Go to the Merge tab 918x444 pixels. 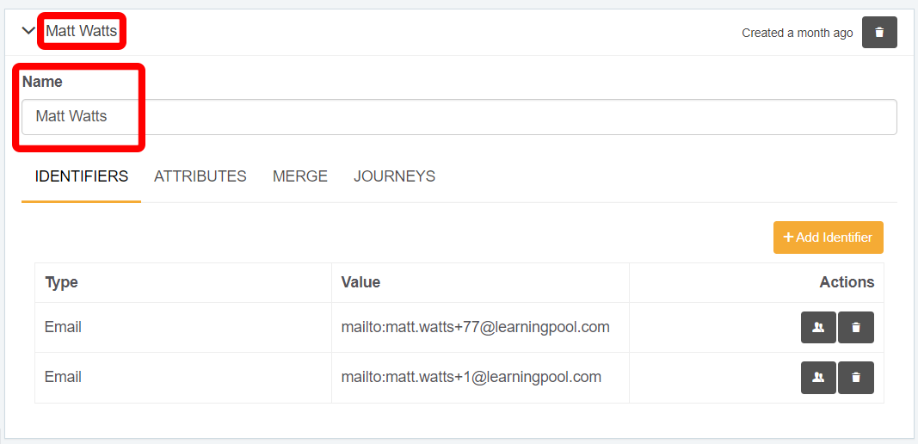[300, 176]
